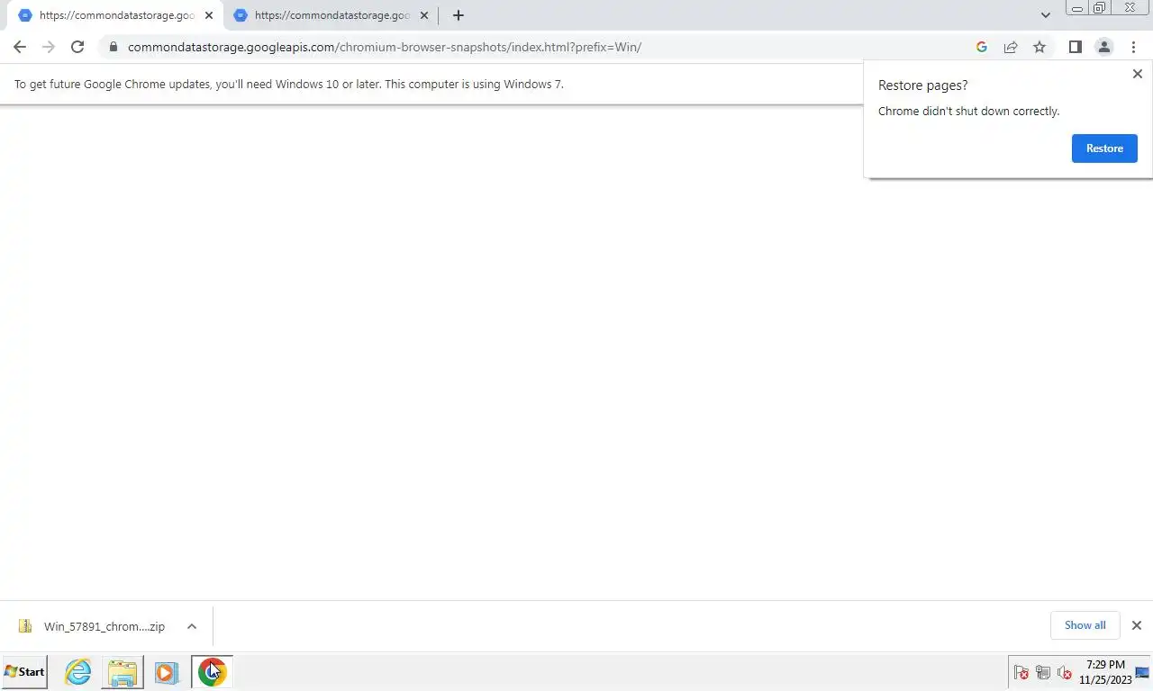Image resolution: width=1153 pixels, height=691 pixels.
Task: Bookmark this tab with the star icon
Action: [1040, 47]
